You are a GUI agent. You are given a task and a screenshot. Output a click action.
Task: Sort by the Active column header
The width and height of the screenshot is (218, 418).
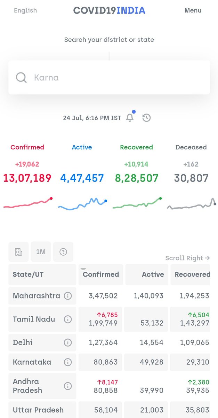tap(146, 274)
